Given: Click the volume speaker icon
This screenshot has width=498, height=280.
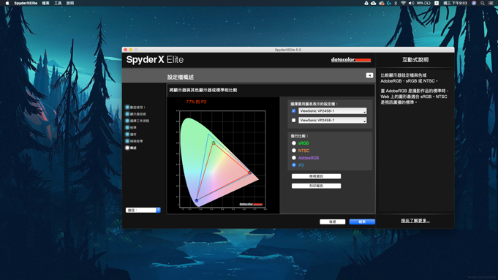Looking at the screenshot, I should (411, 3).
